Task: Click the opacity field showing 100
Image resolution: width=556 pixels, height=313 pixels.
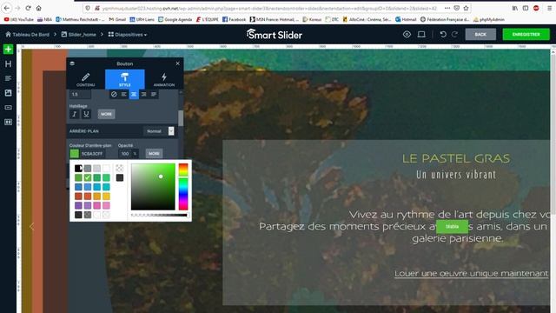Action: [125, 154]
